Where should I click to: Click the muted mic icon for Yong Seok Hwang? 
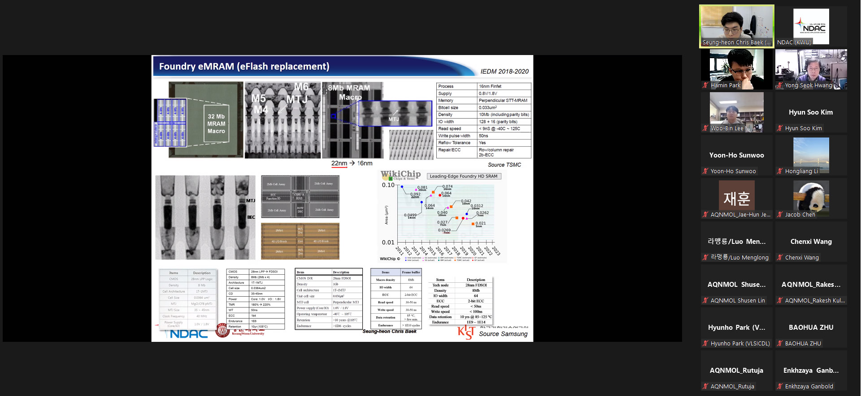click(x=780, y=85)
